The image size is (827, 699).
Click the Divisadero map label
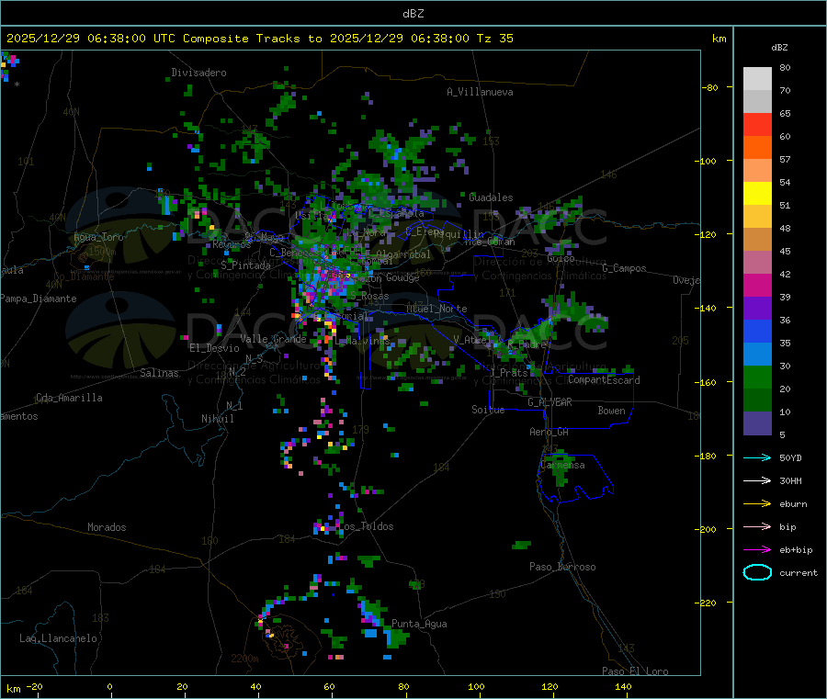coord(198,73)
